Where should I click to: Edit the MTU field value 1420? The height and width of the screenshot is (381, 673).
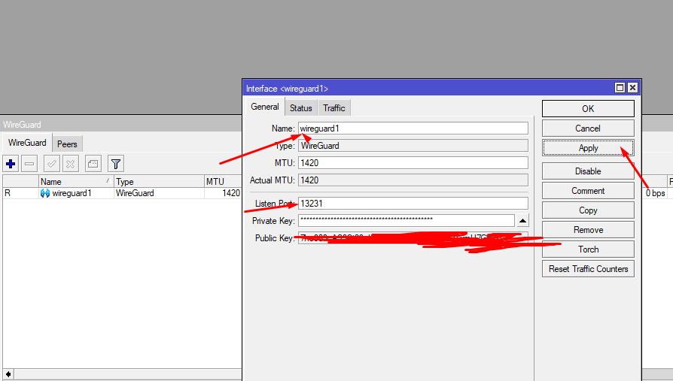[x=413, y=163]
